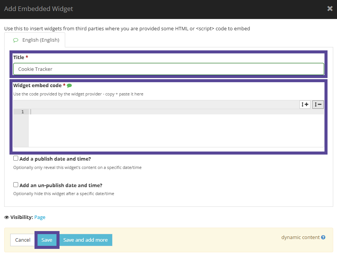The height and width of the screenshot is (261, 337).
Task: Click the Save button
Action: point(47,240)
